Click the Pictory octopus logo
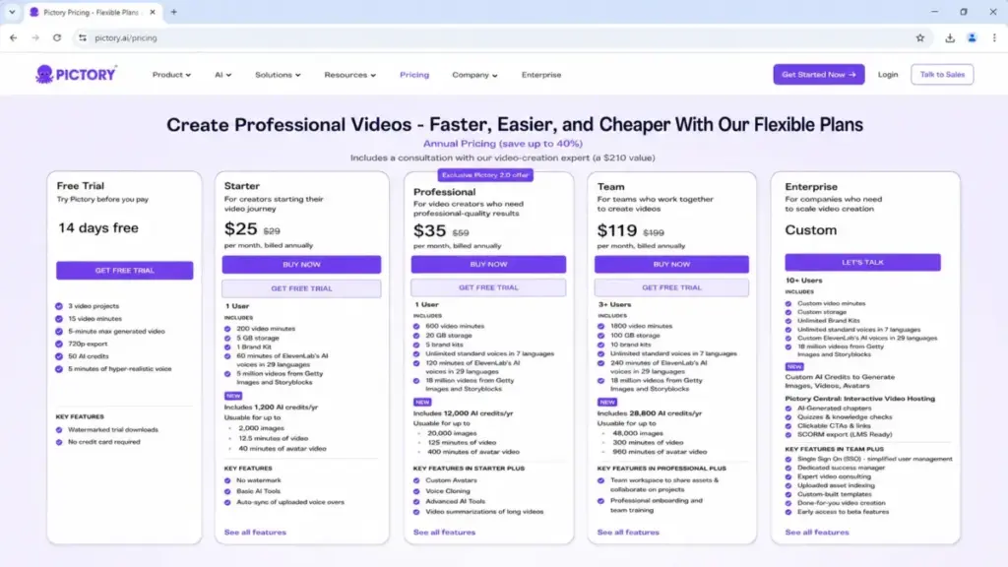Image resolution: width=1008 pixels, height=567 pixels. coord(76,75)
